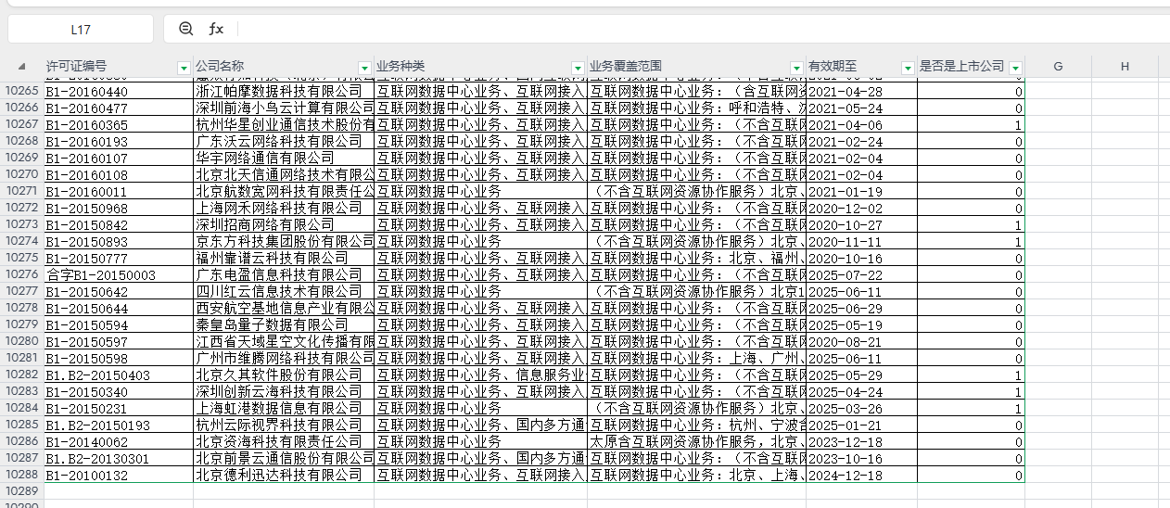Click date cell 2020-10-27
This screenshot has height=508, width=1170.
click(861, 225)
